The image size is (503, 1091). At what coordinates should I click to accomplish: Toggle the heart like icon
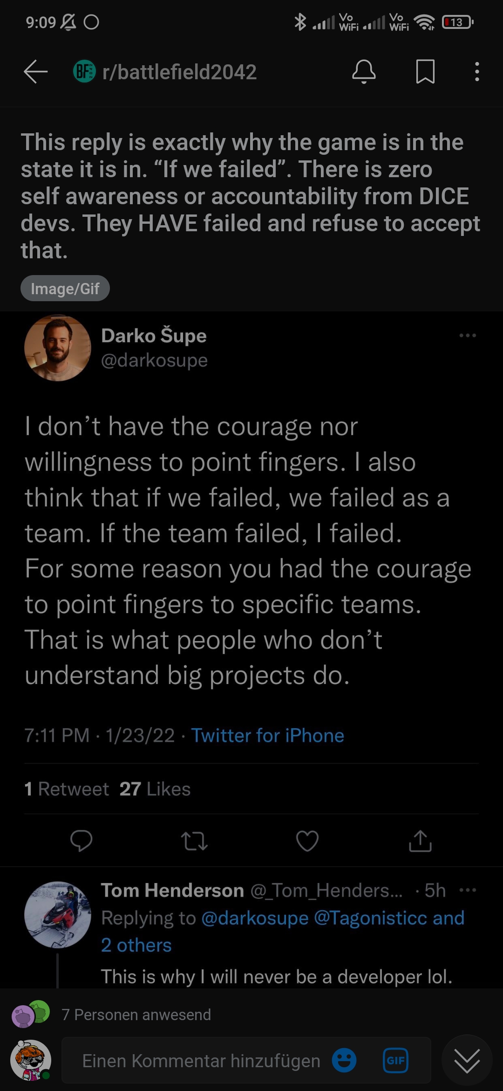(307, 841)
